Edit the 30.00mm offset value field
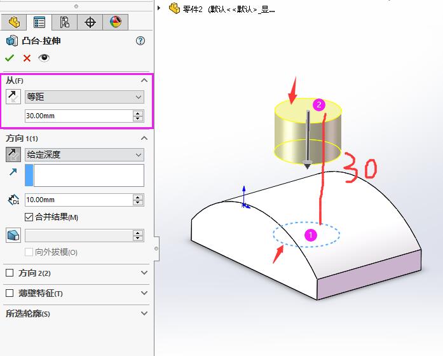The image size is (443, 356). (79, 116)
